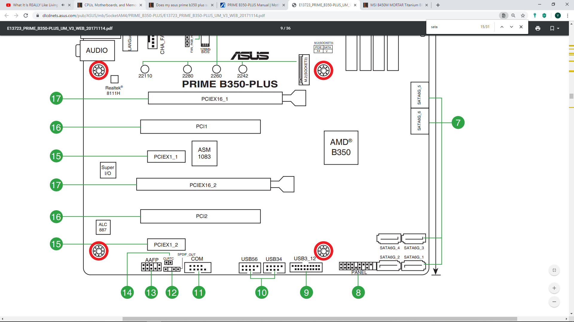Click the 'AAFP' header label
574x322 pixels.
tap(152, 260)
